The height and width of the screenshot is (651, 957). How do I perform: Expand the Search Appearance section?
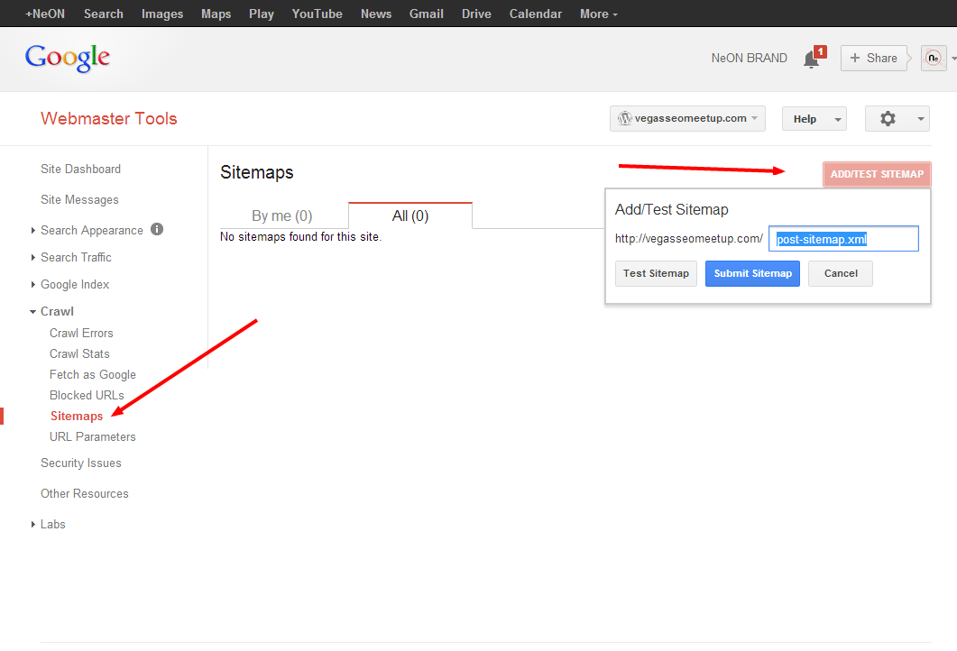click(33, 231)
